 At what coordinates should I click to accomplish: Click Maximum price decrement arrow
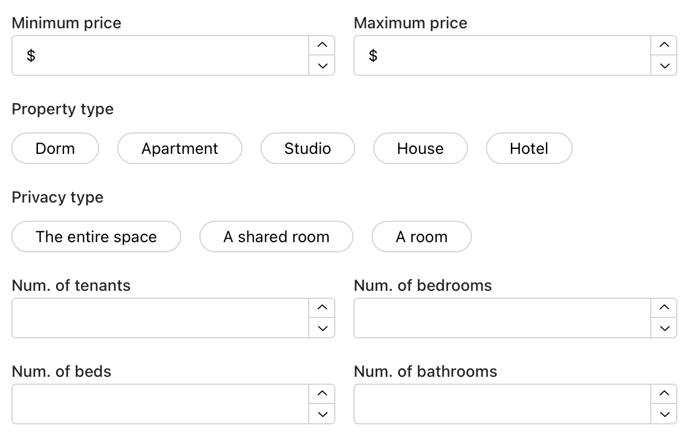(x=664, y=66)
